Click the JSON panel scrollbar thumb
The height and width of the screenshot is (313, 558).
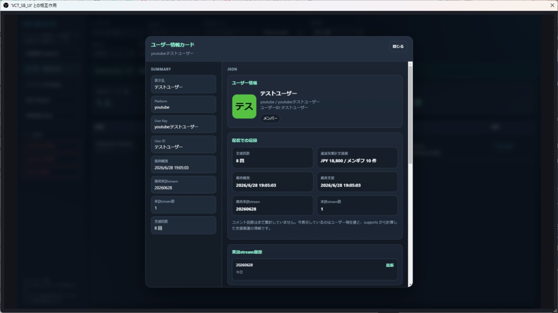(x=410, y=115)
